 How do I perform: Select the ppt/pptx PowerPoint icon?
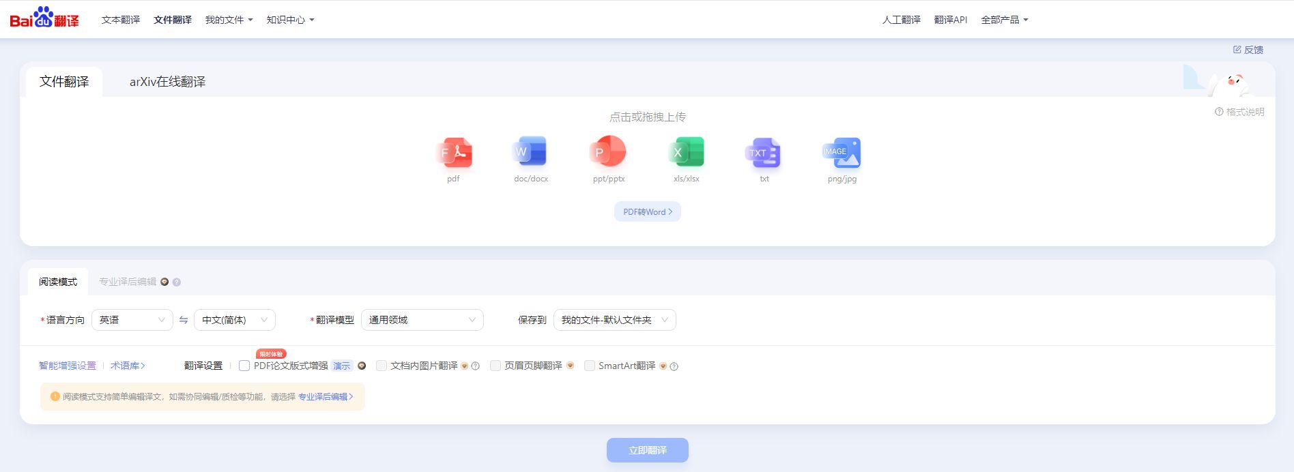(x=608, y=152)
